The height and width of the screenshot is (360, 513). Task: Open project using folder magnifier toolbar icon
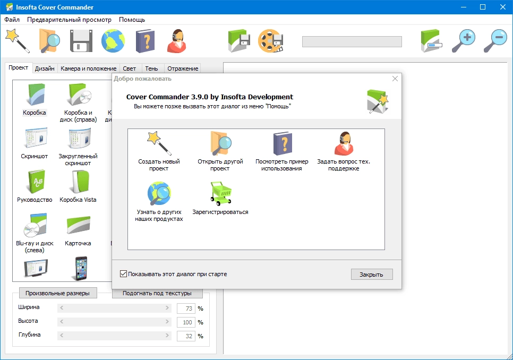pyautogui.click(x=49, y=41)
